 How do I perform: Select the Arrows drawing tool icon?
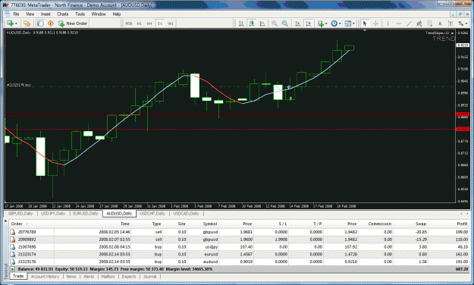click(460, 23)
